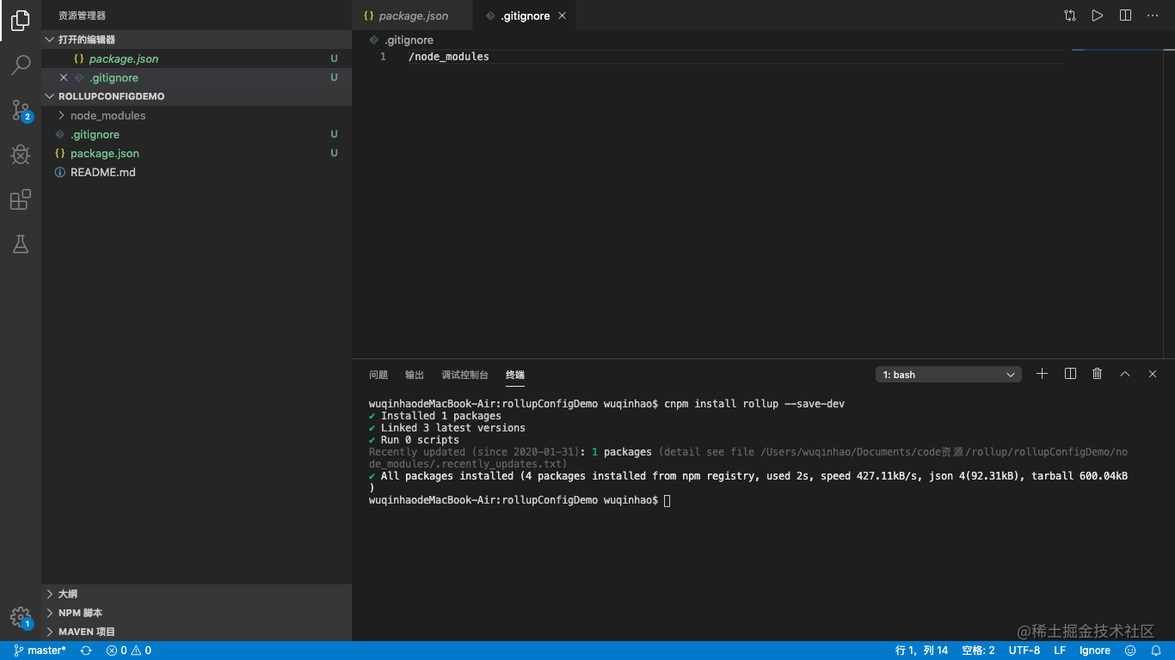1175x660 pixels.
Task: Open the Explorer view in activity bar
Action: [21, 21]
